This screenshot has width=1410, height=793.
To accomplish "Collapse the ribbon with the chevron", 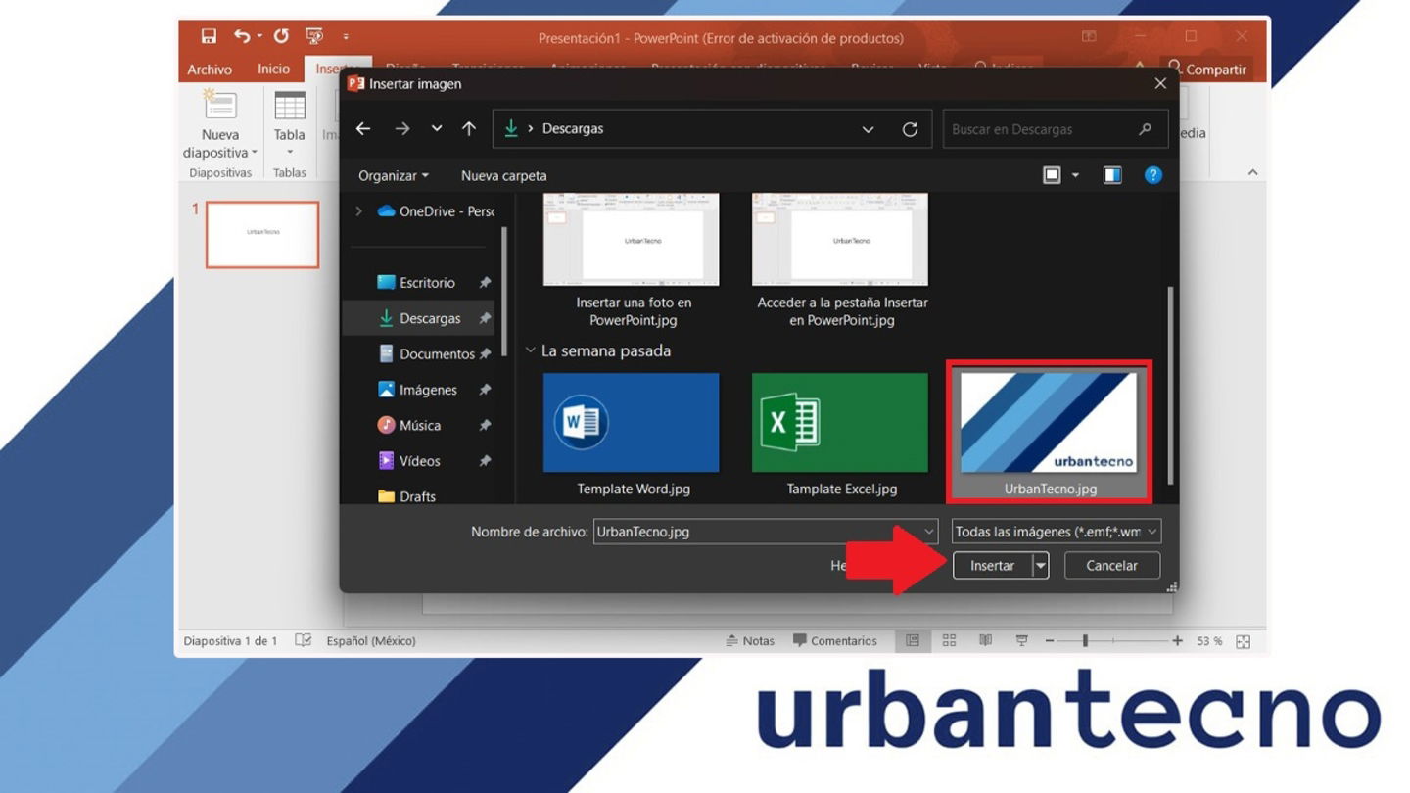I will click(x=1252, y=172).
